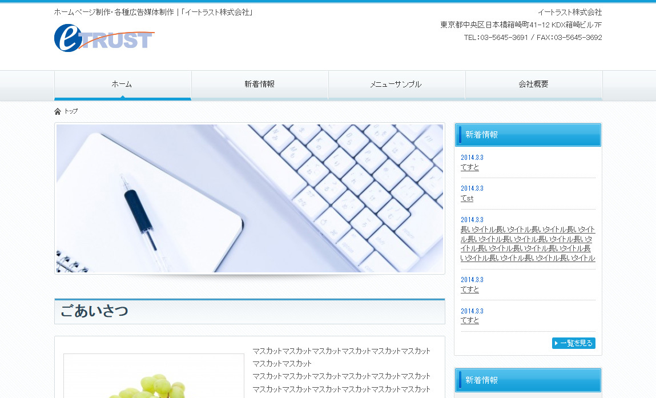Viewport: 656px width, 398px height.
Task: Click the トップ breadcrumb text
Action: 71,111
